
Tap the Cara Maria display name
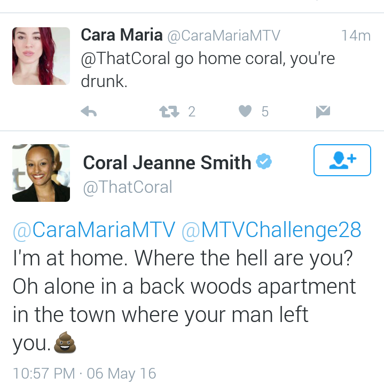tap(122, 35)
